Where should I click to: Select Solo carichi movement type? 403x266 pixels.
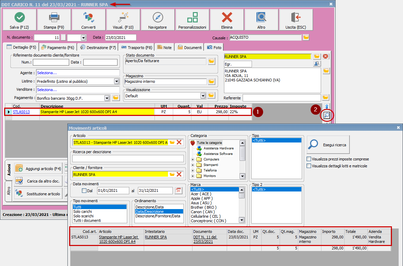pyautogui.click(x=83, y=211)
